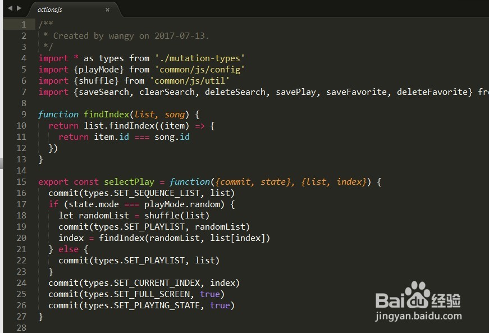The image size is (489, 333).
Task: Click 'saveFavorite' in the import line
Action: 357,92
